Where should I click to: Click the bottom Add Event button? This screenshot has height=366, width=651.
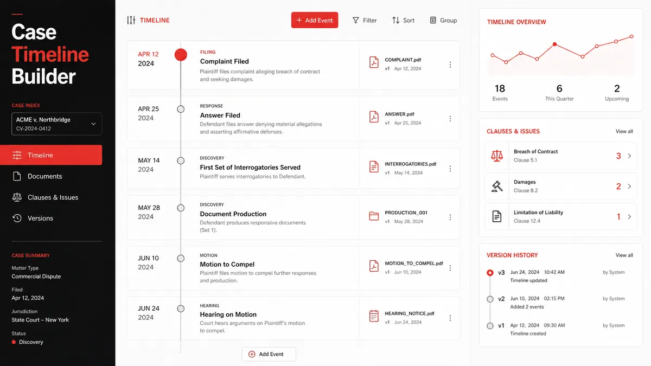coord(269,354)
